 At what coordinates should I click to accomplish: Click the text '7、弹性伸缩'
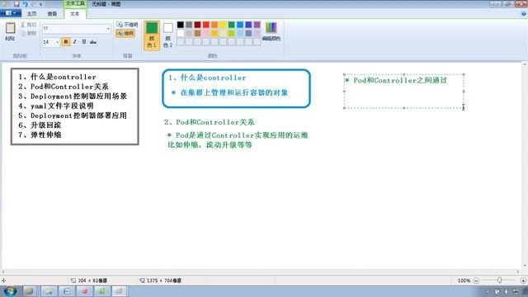point(40,134)
